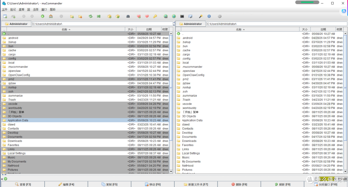
Task: Click the 查看 [F3] button
Action: pos(23,184)
